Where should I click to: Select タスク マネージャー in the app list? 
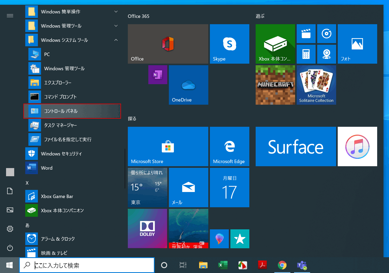(60, 125)
